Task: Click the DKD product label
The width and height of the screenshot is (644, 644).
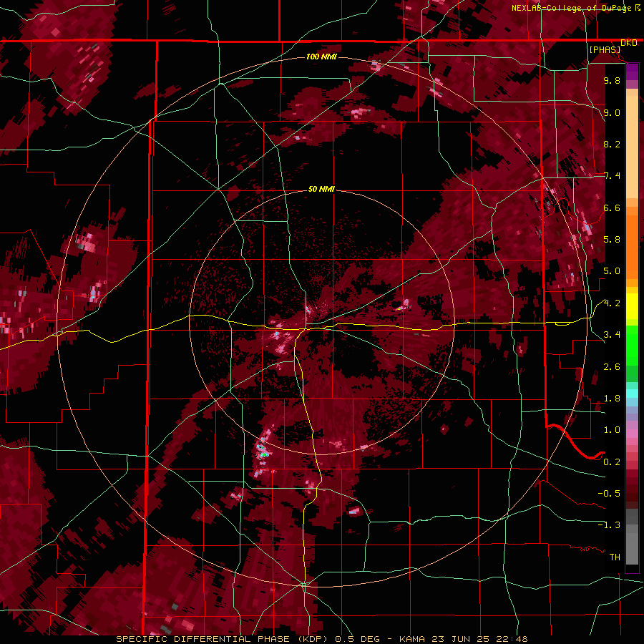Action: (x=629, y=43)
